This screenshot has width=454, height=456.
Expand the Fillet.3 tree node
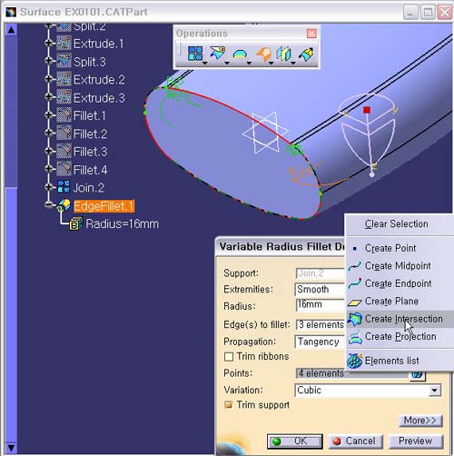click(x=48, y=151)
